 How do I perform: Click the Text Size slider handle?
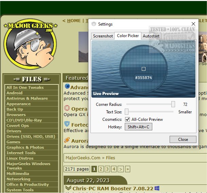tap(126, 112)
